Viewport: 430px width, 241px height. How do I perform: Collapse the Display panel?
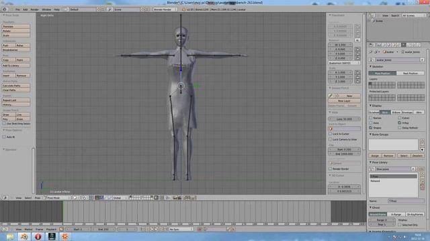370,106
